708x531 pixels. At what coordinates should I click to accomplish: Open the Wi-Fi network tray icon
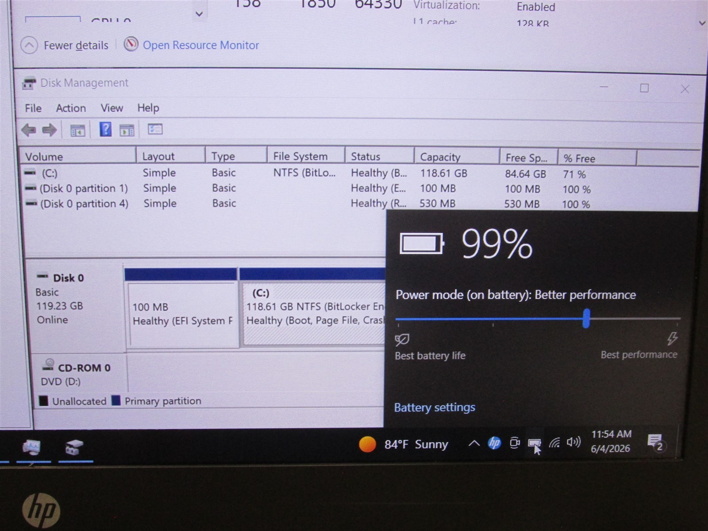(554, 442)
